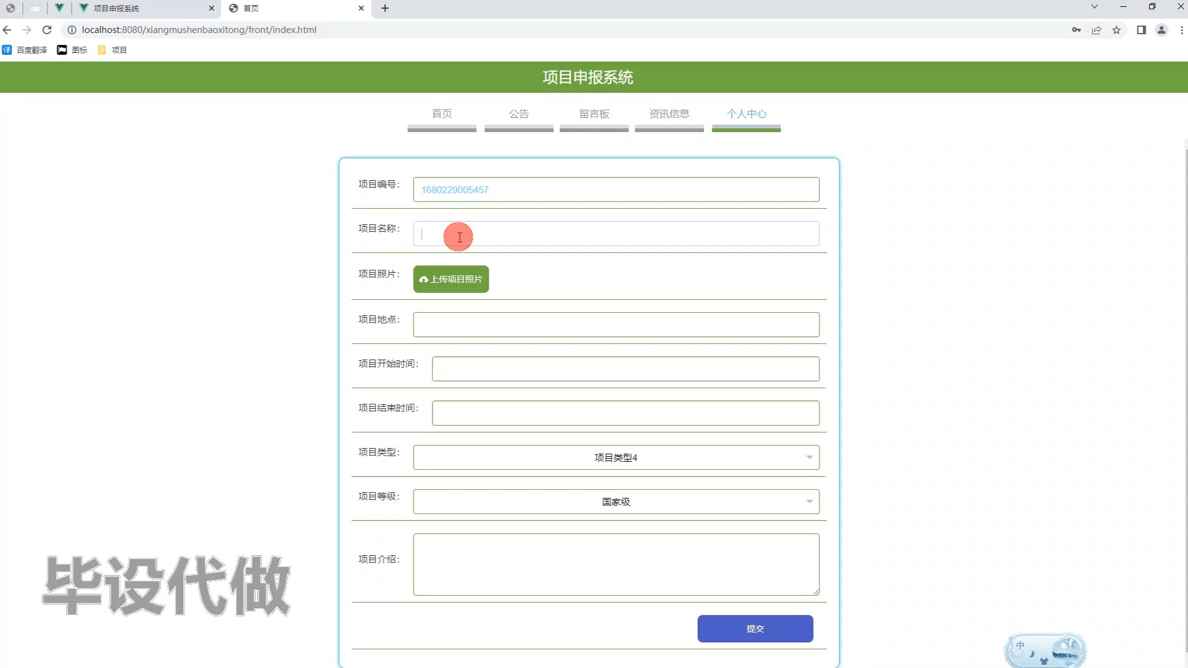Open the browser side panel icon

[x=1141, y=30]
